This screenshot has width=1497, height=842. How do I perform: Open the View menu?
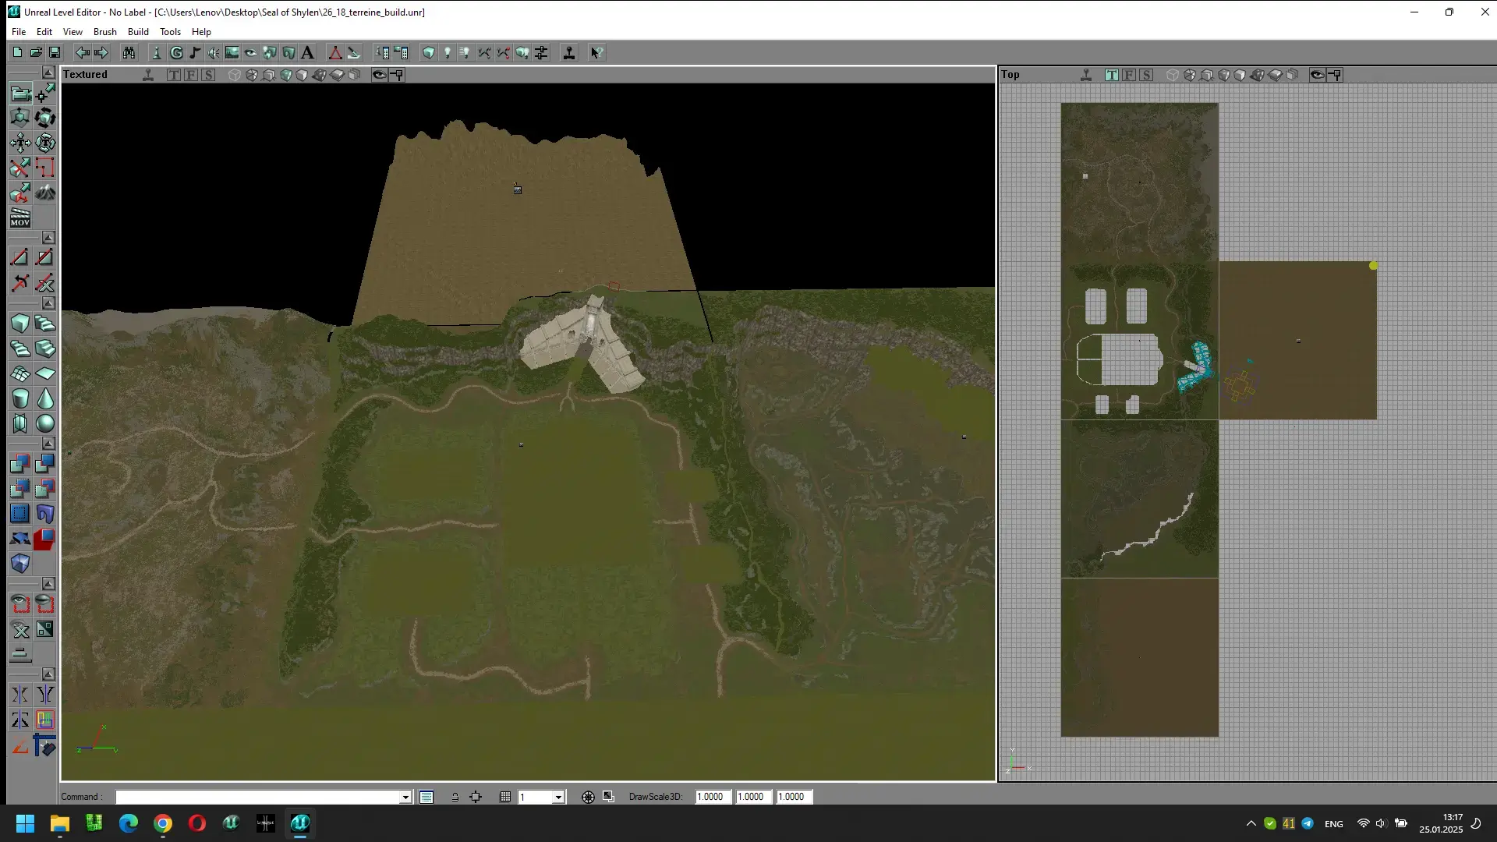[73, 32]
